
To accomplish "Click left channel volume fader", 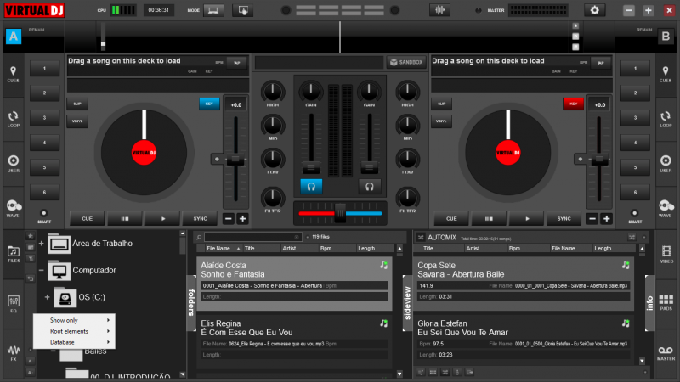I will 311,166.
